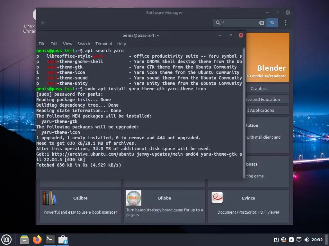
Task: Open the Evince document viewer card
Action: coord(248,206)
